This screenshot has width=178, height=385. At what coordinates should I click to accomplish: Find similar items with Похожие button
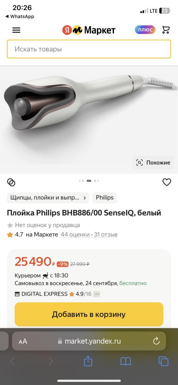point(153,162)
